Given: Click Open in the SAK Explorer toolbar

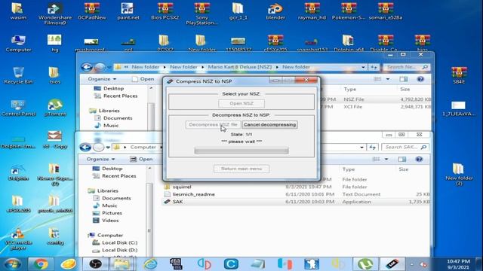Looking at the screenshot, I should pos(141,159).
